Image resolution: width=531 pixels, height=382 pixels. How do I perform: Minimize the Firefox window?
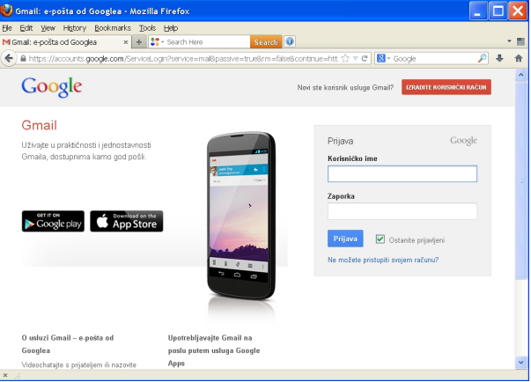[x=478, y=11]
